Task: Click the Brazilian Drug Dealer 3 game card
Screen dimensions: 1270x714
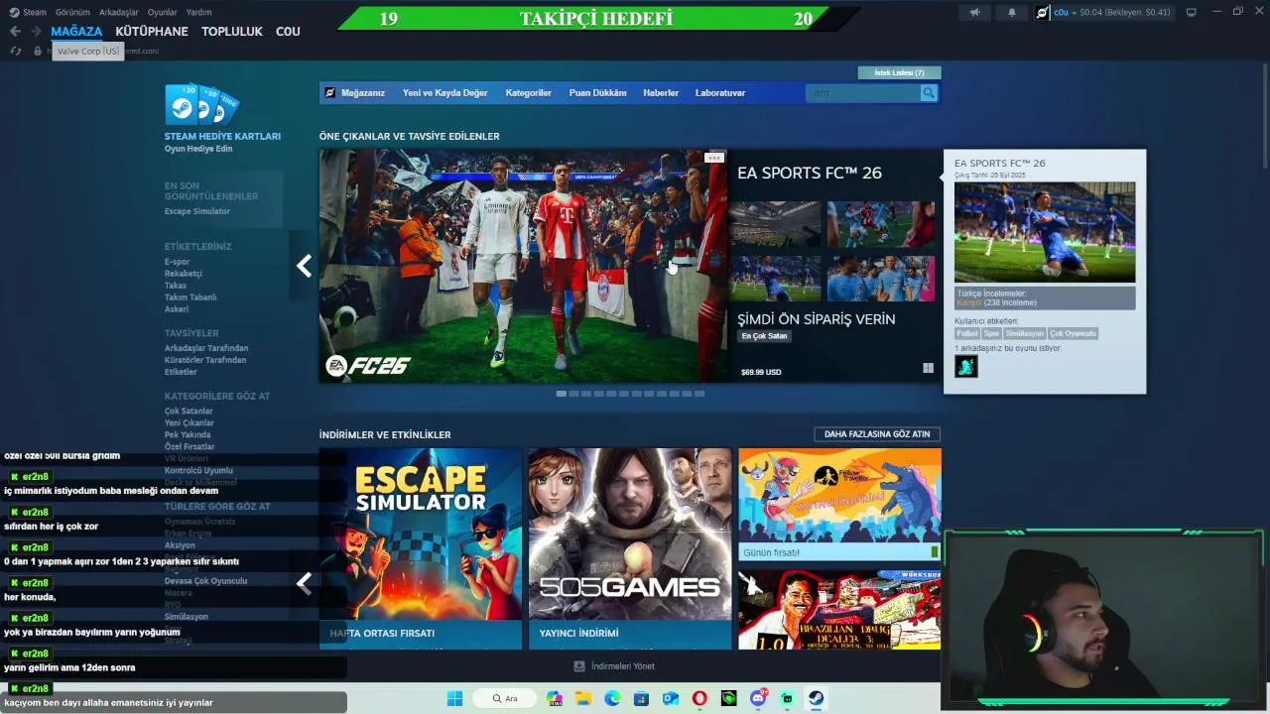Action: point(839,610)
